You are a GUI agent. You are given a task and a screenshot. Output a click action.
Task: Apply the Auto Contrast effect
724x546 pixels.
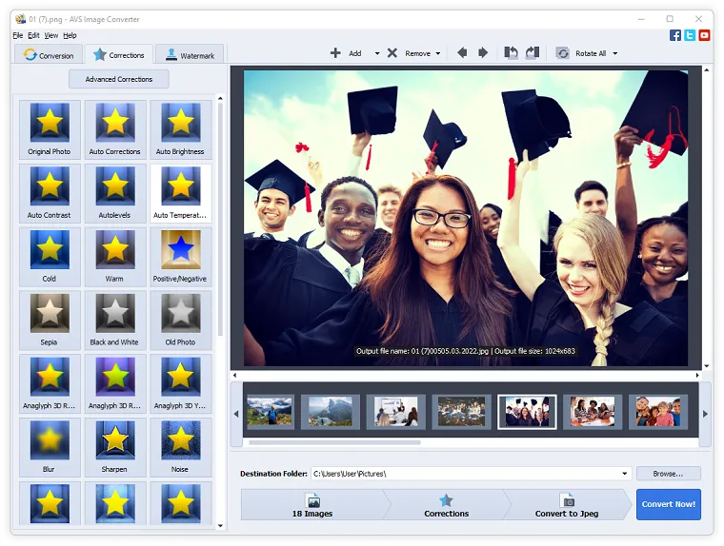click(x=50, y=193)
